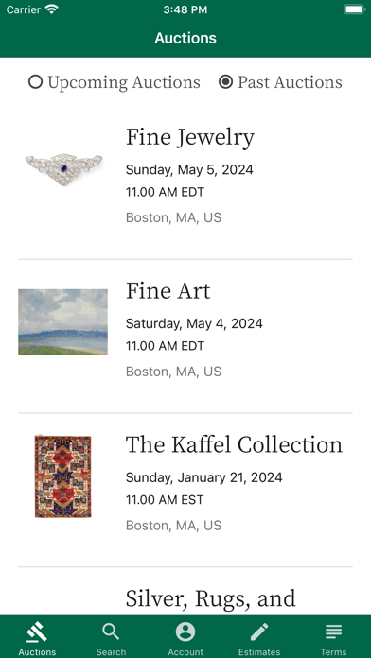Select the Past Auctions radio button

click(225, 82)
